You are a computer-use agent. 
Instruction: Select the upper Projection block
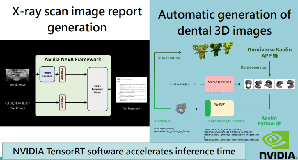tap(62, 74)
